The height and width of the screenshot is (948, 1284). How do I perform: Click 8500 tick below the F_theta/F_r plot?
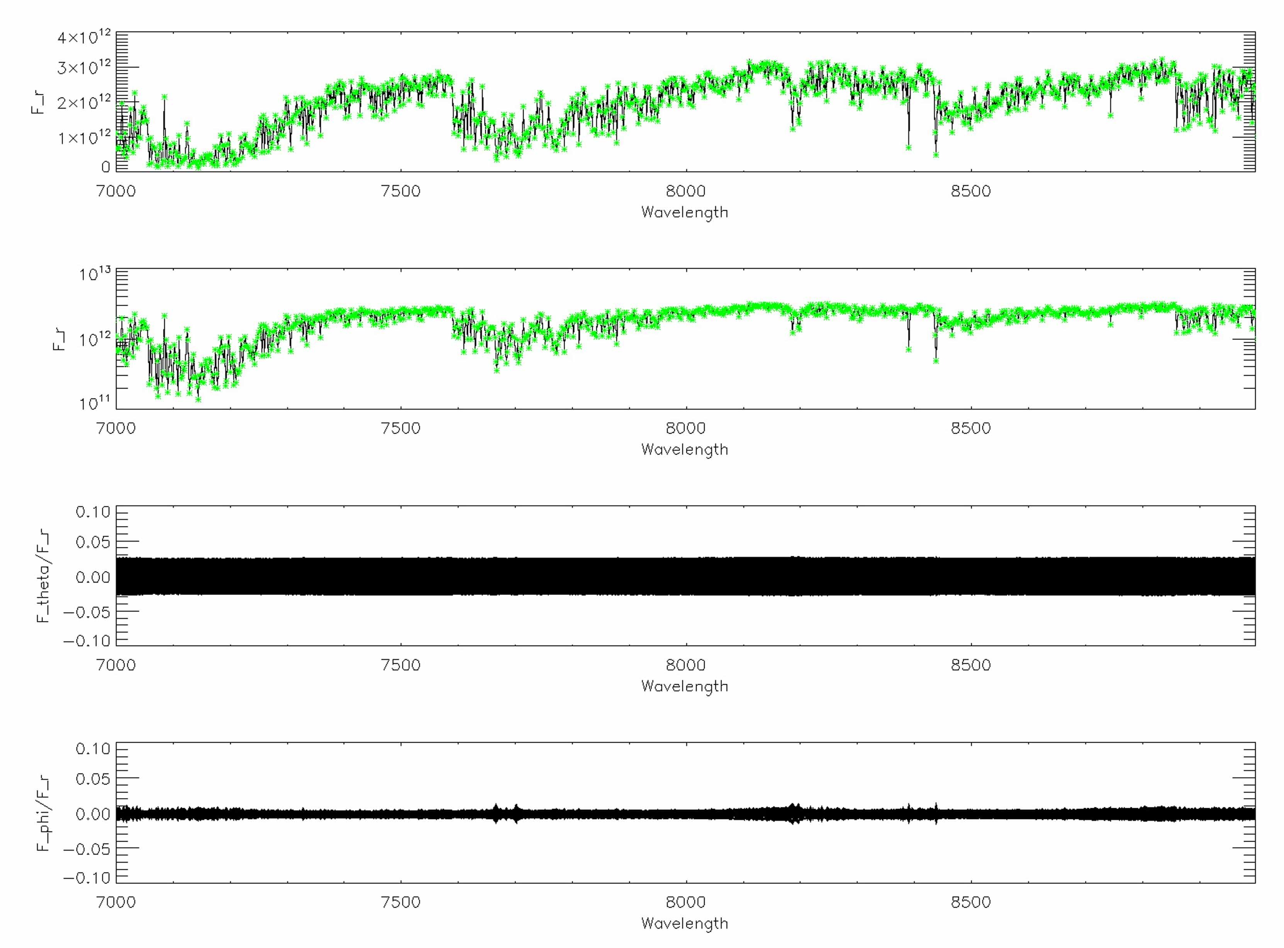pos(971,666)
